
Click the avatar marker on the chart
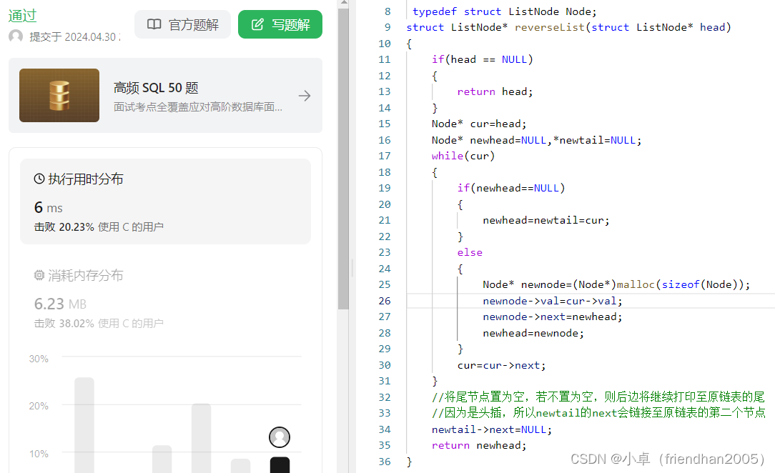click(x=280, y=437)
